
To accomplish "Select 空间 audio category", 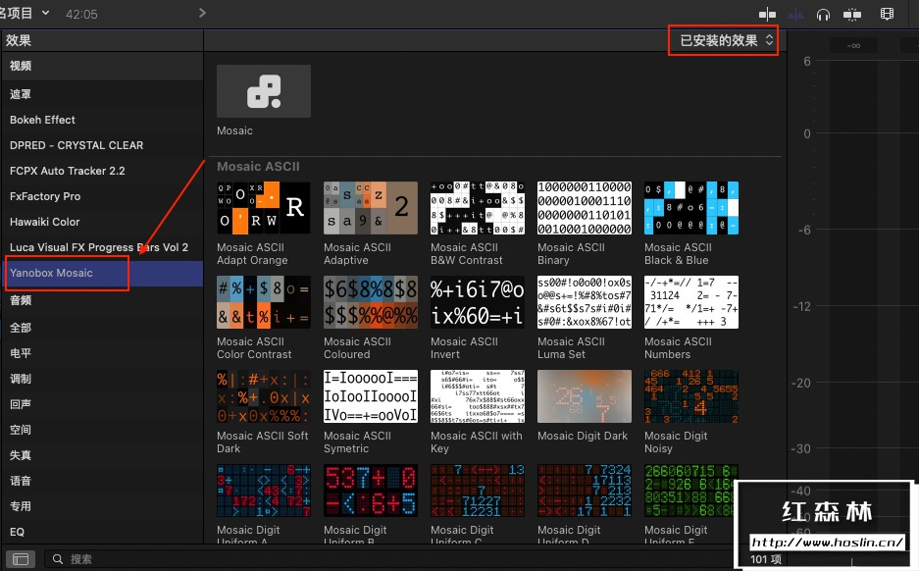I will (101, 430).
